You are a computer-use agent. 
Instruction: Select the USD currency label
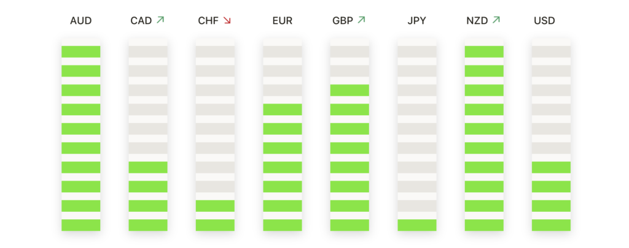click(544, 21)
